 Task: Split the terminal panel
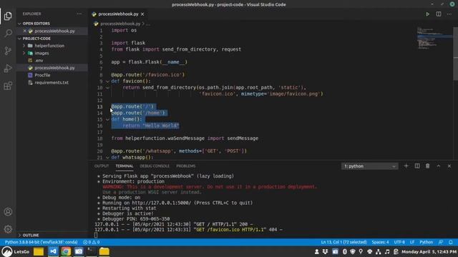416,166
